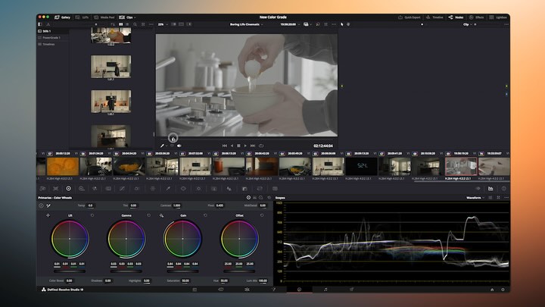Show the Nodes panel
Image resolution: width=545 pixels, height=307 pixels.
point(456,17)
